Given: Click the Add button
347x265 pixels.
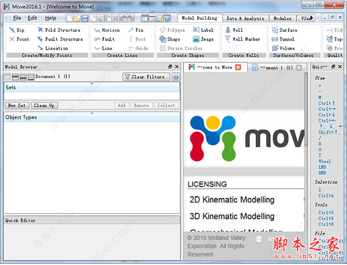Looking at the screenshot, I should tap(121, 105).
